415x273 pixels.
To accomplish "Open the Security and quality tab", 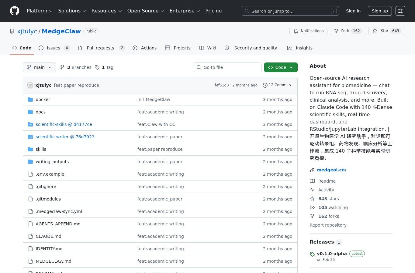I will click(x=251, y=48).
